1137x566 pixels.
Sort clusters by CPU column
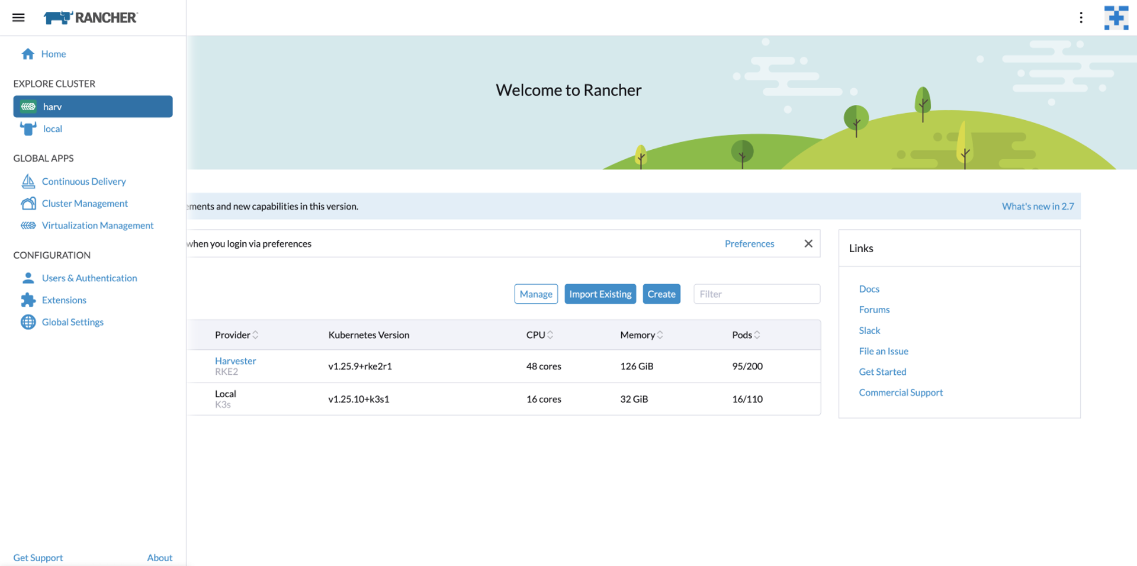539,335
